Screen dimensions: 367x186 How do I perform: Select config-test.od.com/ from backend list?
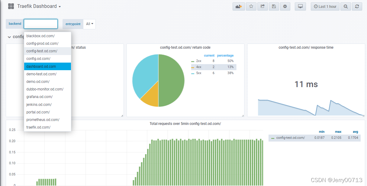click(x=47, y=51)
